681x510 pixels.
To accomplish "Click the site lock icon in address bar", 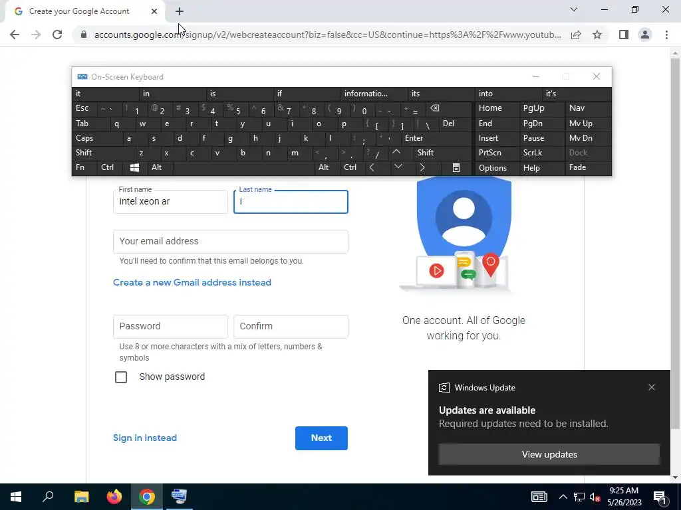I will (84, 35).
